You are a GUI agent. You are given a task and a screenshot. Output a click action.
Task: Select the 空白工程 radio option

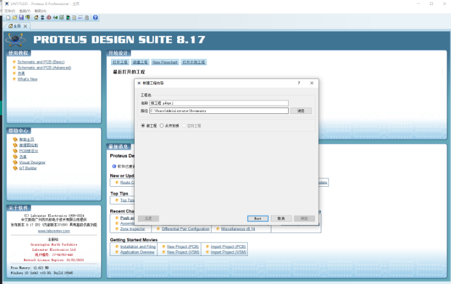click(183, 126)
